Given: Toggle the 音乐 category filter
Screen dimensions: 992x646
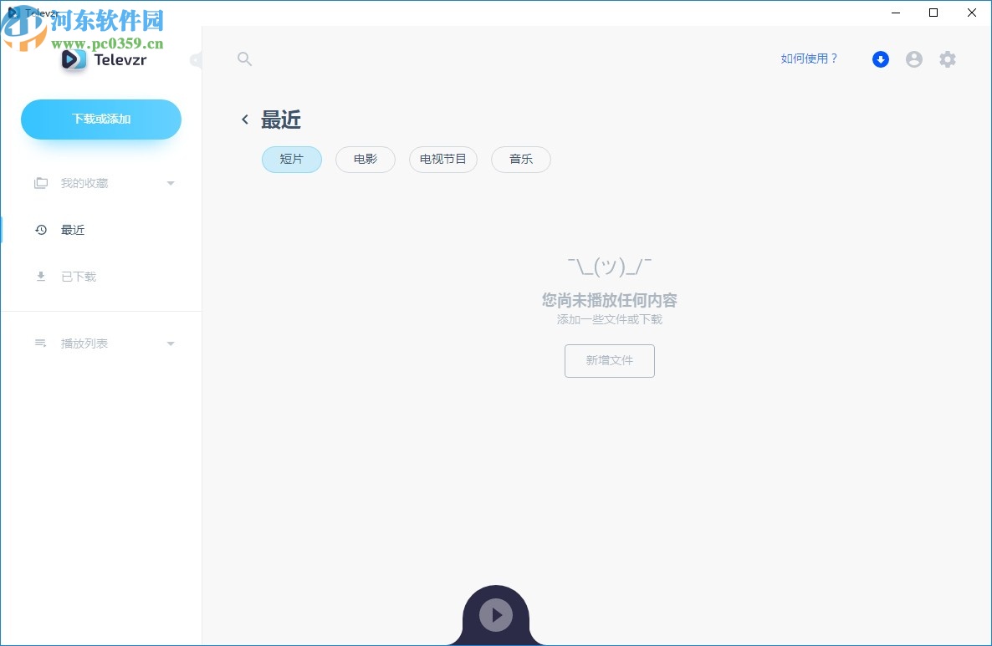Looking at the screenshot, I should [x=520, y=160].
